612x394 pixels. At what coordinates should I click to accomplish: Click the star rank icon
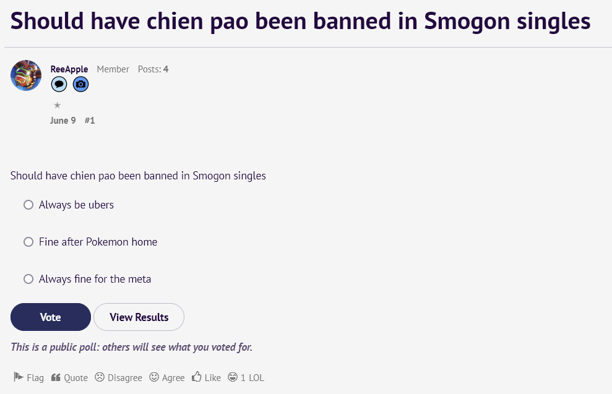pyautogui.click(x=57, y=105)
